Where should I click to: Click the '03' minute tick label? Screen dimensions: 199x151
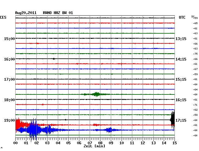pos(47,143)
